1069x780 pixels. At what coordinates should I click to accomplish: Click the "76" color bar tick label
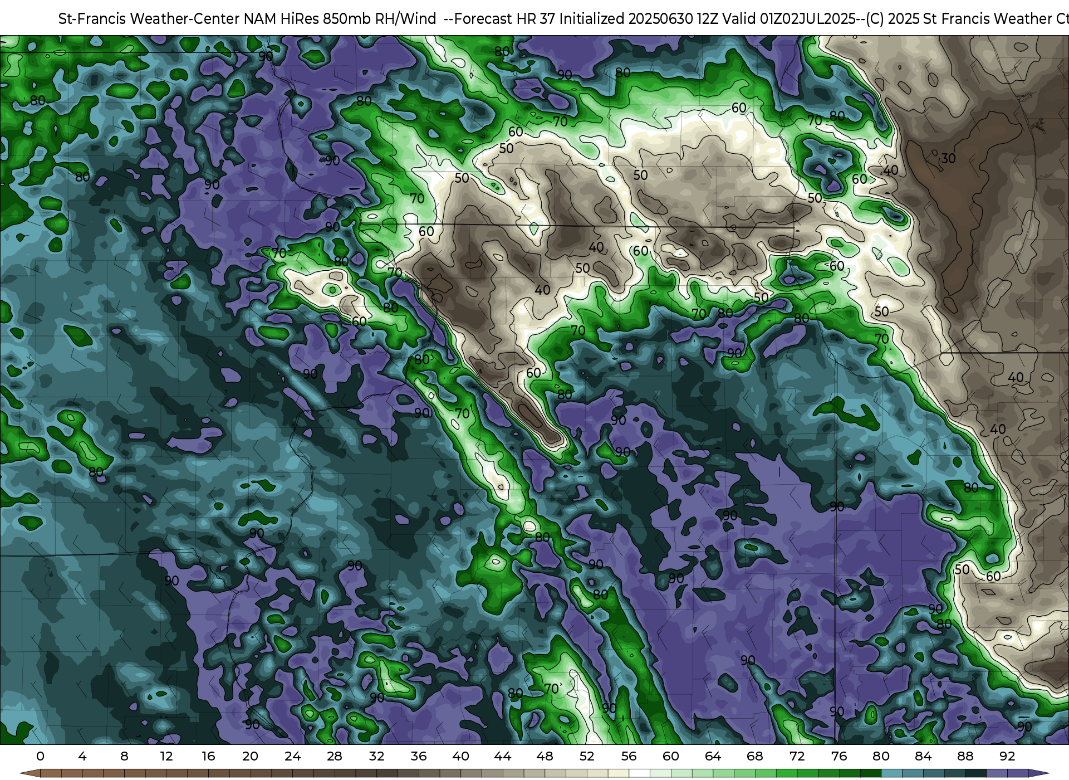tap(839, 756)
